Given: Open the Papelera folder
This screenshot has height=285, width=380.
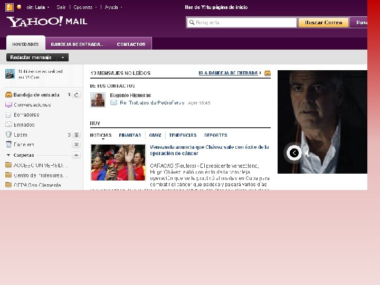Looking at the screenshot, I should tap(24, 145).
